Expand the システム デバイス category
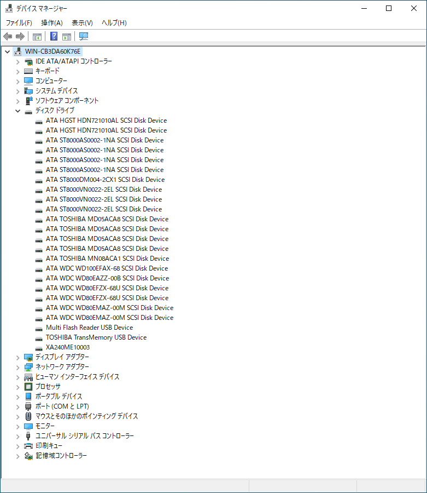 tap(18, 91)
